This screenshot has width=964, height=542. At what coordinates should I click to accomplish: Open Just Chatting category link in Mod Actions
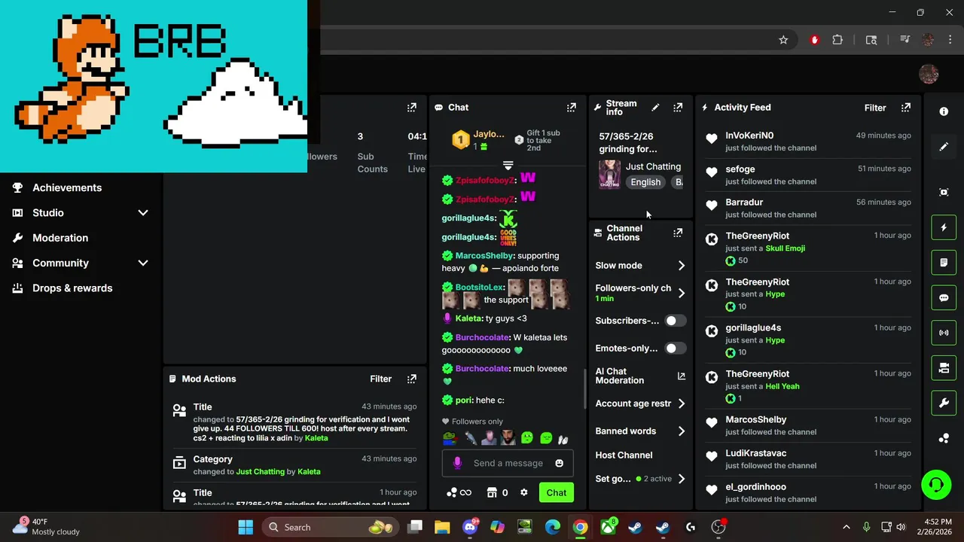261,472
